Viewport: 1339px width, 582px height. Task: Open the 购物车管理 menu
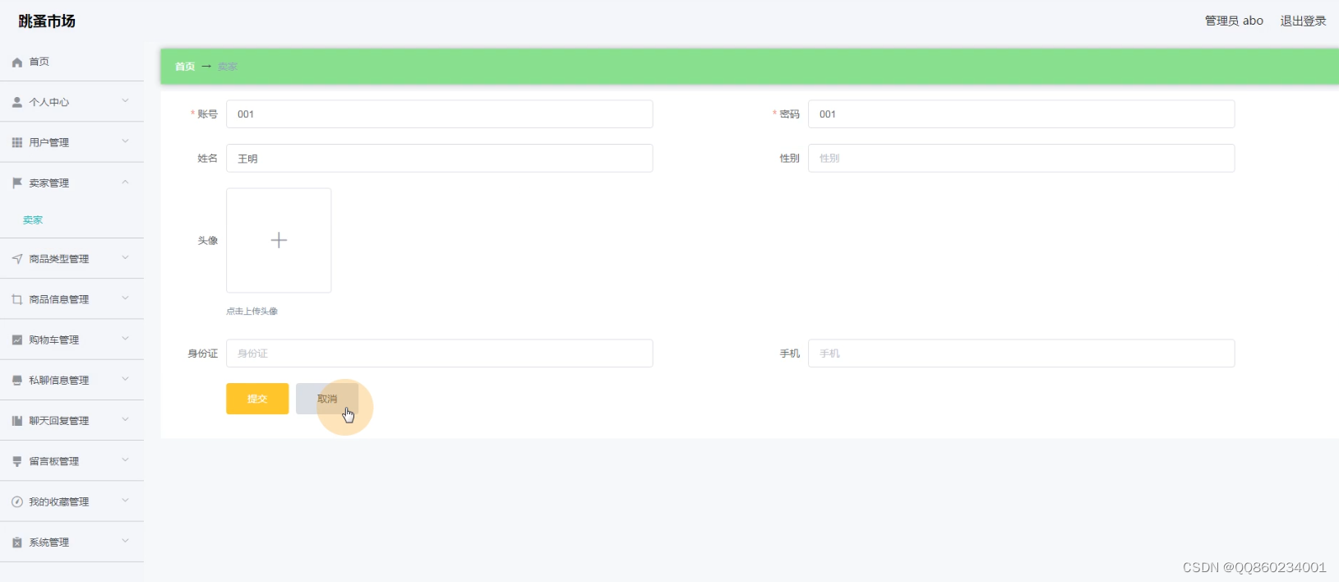72,339
